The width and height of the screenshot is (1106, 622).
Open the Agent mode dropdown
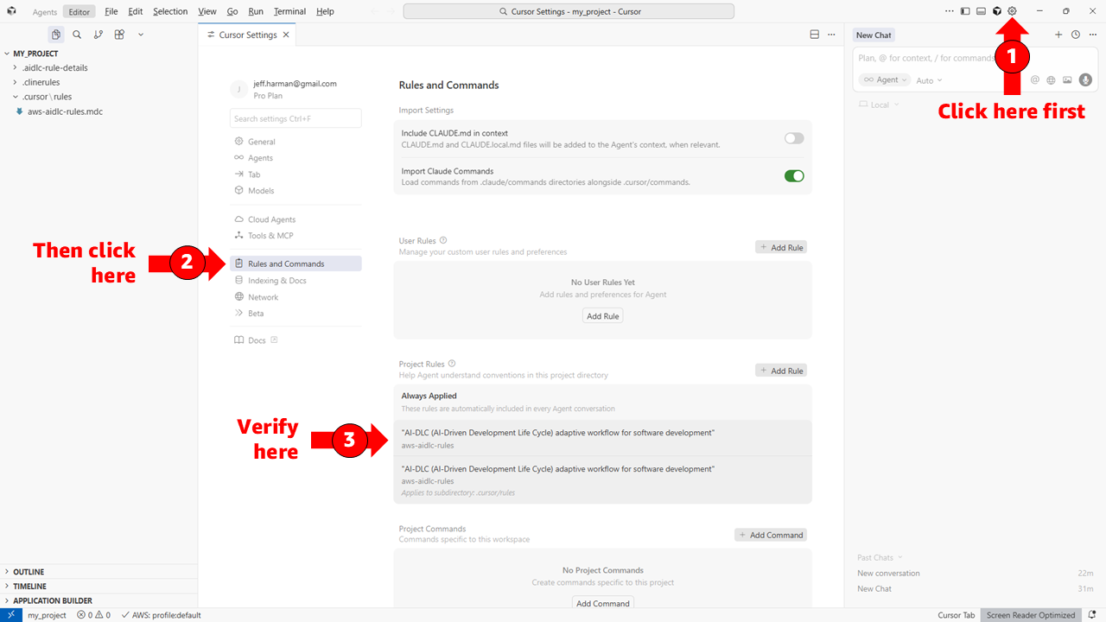tap(885, 79)
